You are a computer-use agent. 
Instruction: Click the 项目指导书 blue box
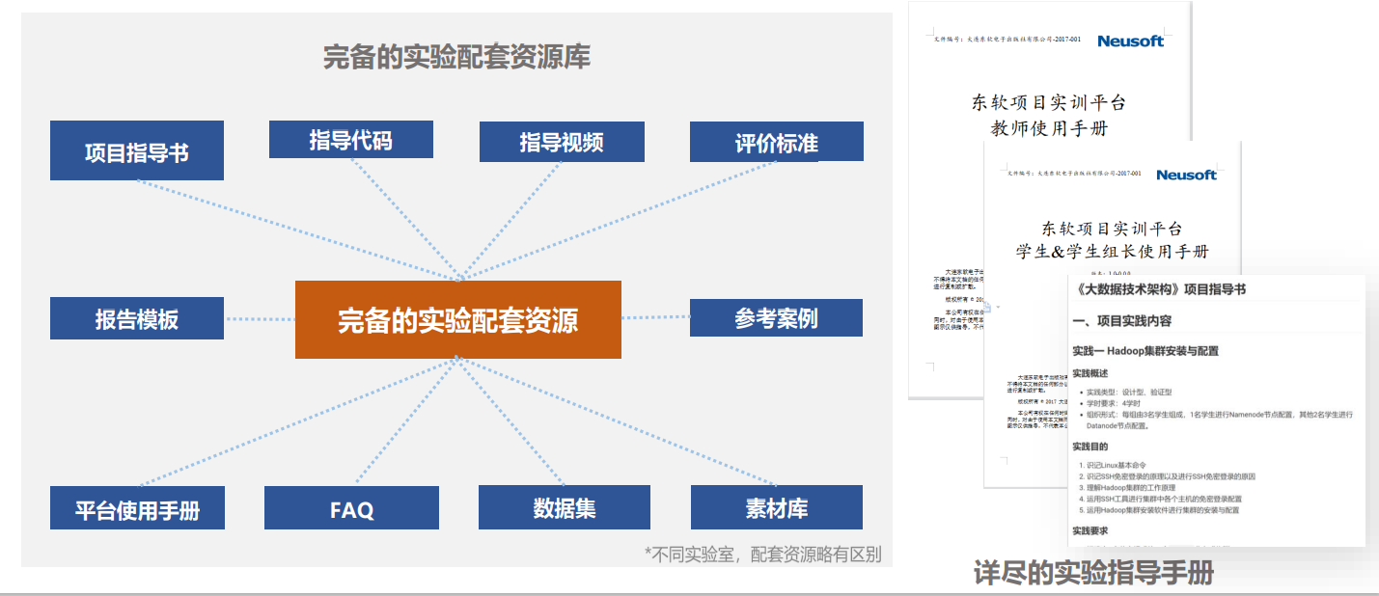[136, 151]
